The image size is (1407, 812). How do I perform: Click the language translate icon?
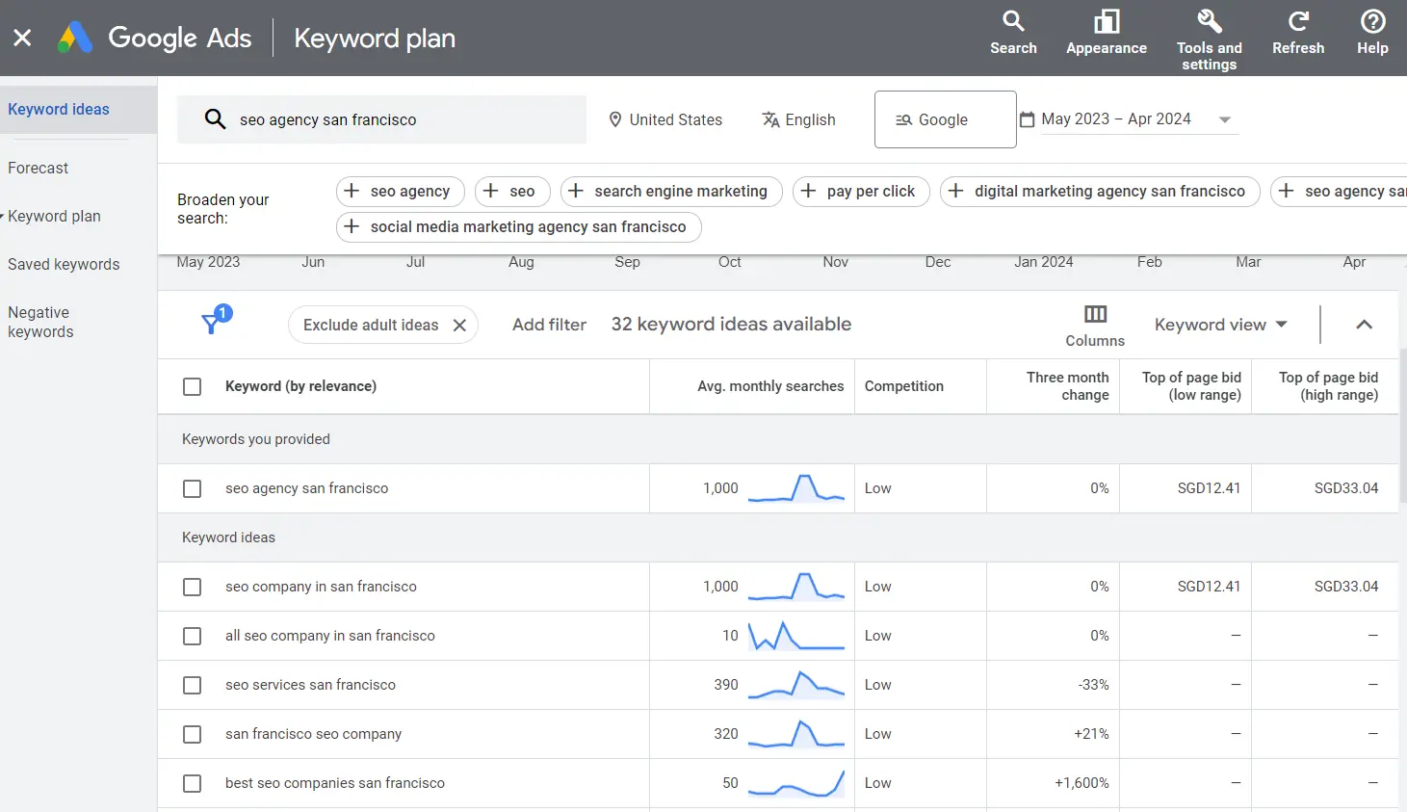point(770,119)
